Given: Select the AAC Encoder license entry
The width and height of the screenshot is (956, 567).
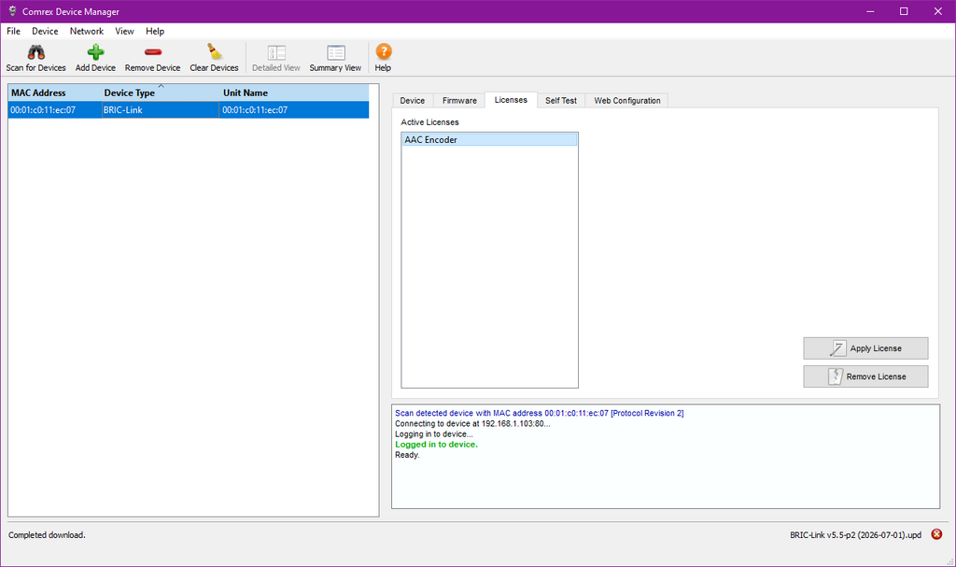Looking at the screenshot, I should coord(489,140).
